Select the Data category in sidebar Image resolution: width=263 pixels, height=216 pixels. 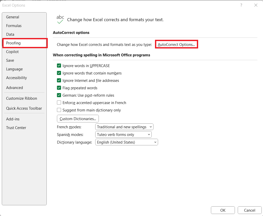pos(24,34)
